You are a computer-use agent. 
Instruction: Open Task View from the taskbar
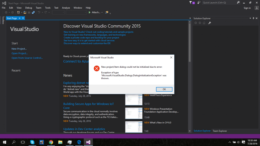pyautogui.click(x=23, y=142)
